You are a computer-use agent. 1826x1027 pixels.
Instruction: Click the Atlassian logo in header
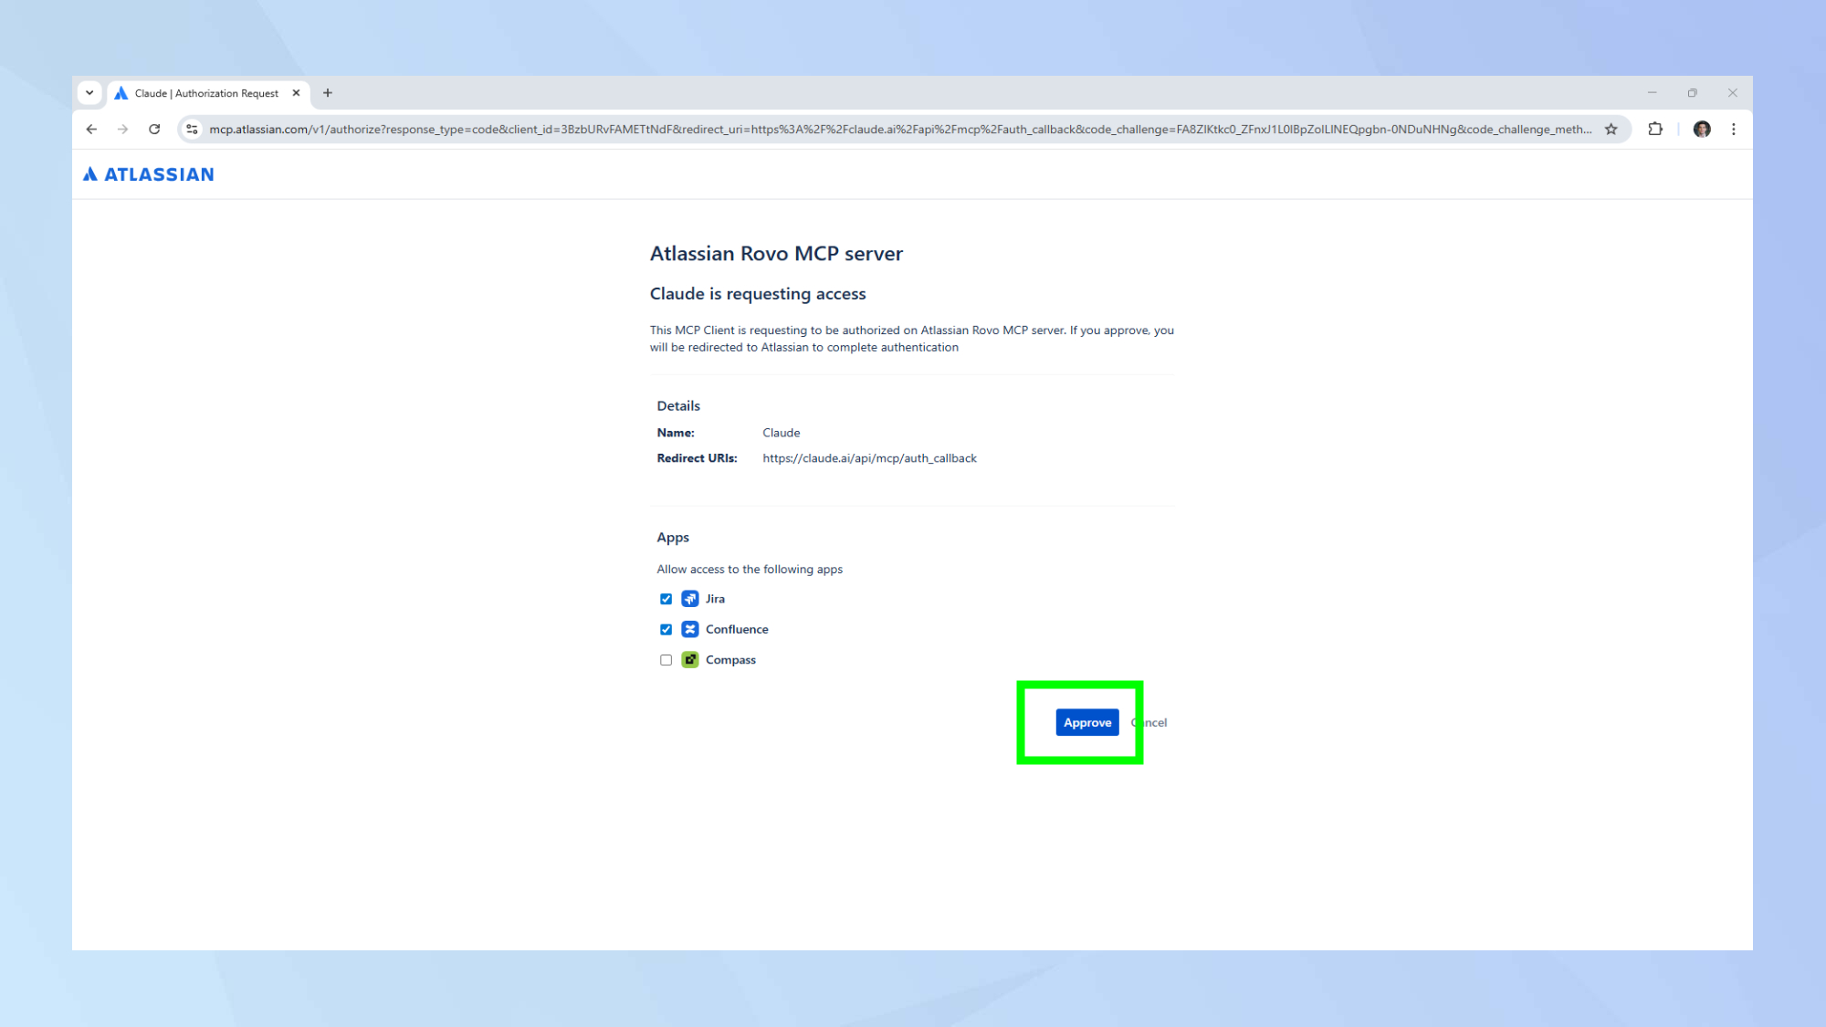[x=149, y=174]
